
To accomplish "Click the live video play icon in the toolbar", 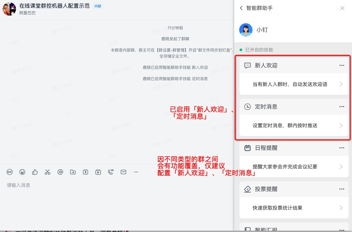I will (98, 172).
